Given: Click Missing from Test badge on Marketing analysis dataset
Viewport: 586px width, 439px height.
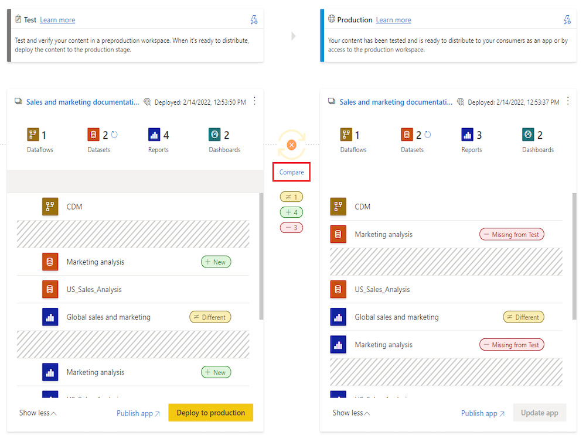Looking at the screenshot, I should point(512,234).
